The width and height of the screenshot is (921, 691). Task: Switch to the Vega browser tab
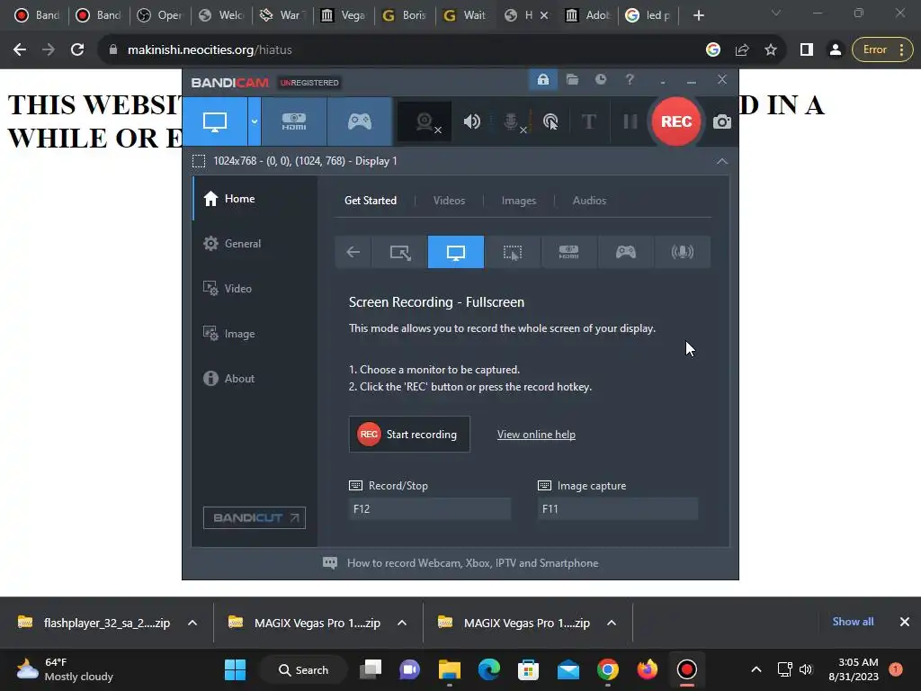tap(344, 15)
